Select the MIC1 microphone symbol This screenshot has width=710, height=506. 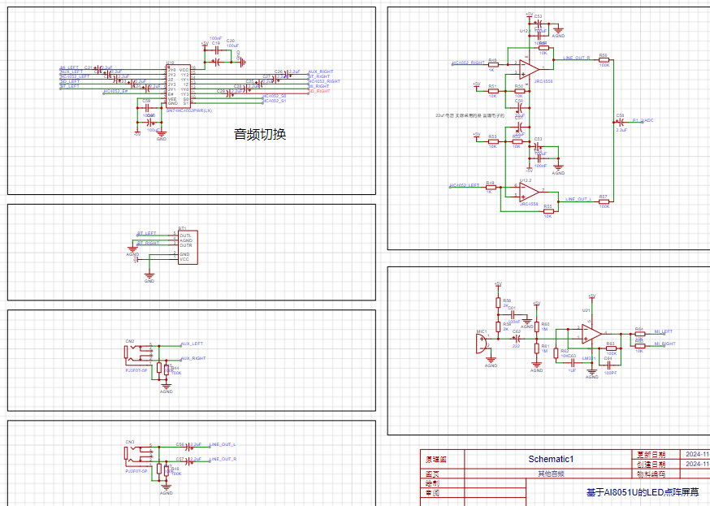[482, 344]
